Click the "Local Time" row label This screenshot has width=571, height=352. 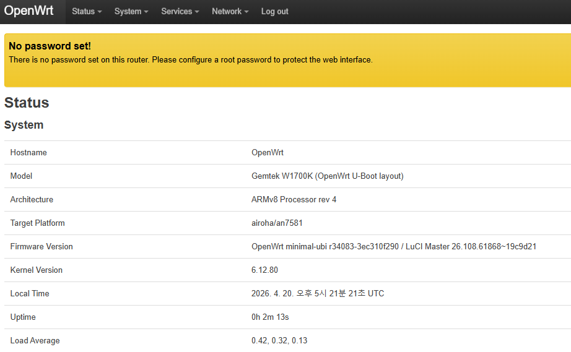point(30,293)
